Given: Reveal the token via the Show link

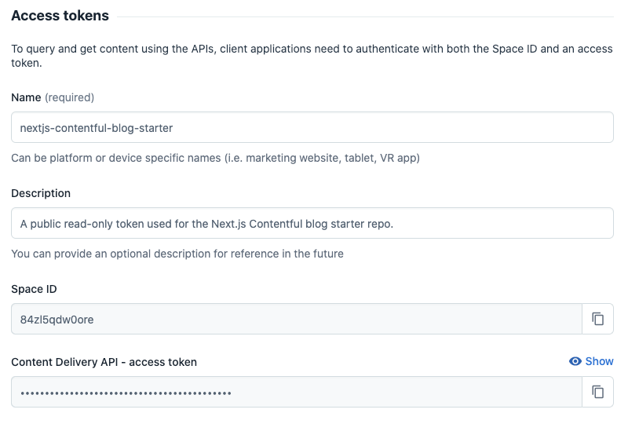Looking at the screenshot, I should [x=599, y=361].
